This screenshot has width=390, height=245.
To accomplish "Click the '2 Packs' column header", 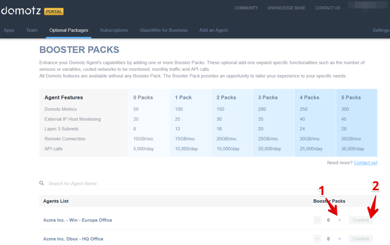I will pos(226,98).
